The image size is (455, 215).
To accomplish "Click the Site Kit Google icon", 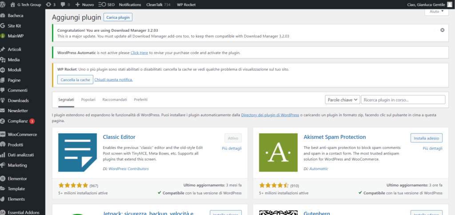I will click(x=3, y=26).
